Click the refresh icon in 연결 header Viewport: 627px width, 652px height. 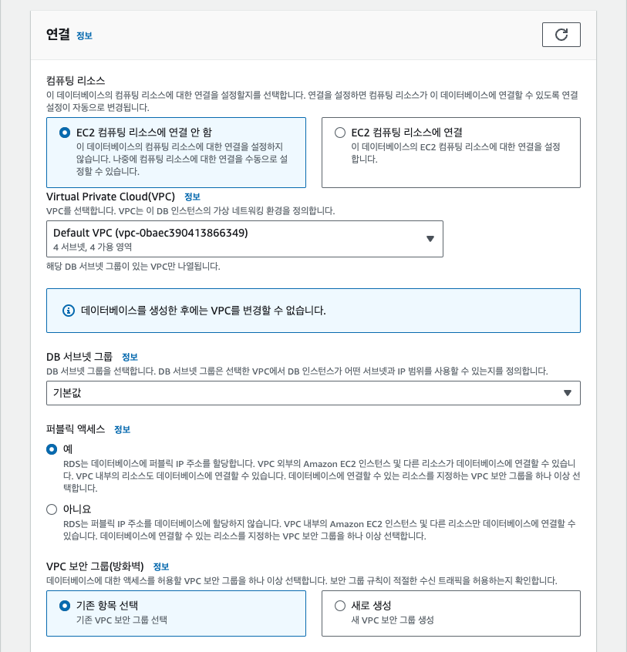point(561,35)
